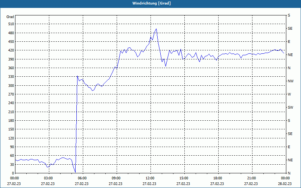Click the 28.02.23 date label
The width and height of the screenshot is (301, 188).
point(285,184)
